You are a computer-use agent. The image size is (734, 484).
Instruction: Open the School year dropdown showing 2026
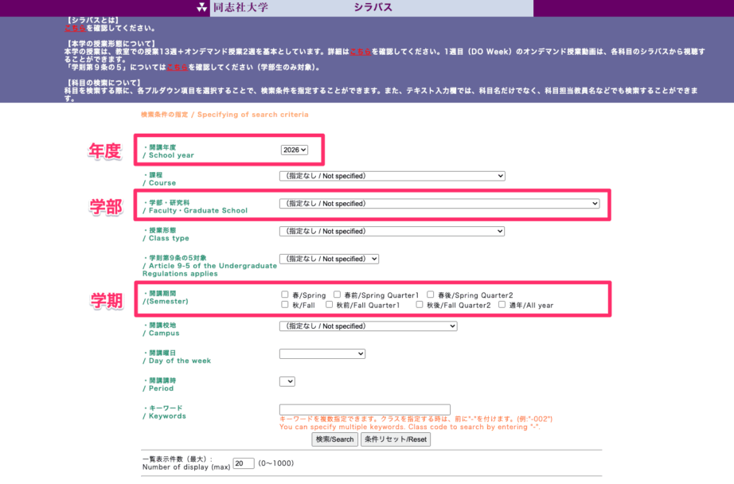pyautogui.click(x=294, y=148)
